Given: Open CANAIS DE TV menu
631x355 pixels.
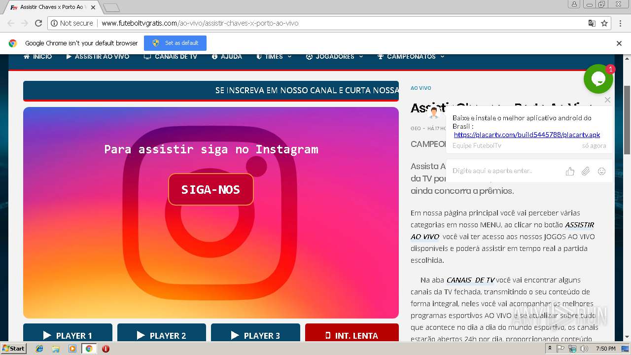Looking at the screenshot, I should tap(171, 56).
